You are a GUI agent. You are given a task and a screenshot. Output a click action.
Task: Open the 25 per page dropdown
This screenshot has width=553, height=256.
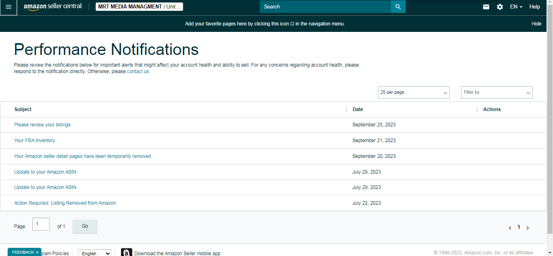(414, 92)
